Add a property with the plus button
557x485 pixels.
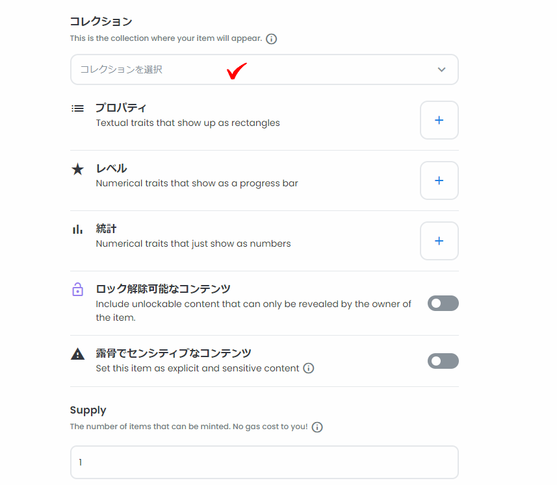(x=439, y=120)
